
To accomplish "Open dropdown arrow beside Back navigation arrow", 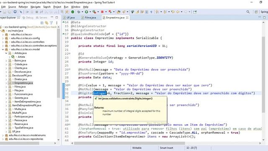I will (181, 12).
